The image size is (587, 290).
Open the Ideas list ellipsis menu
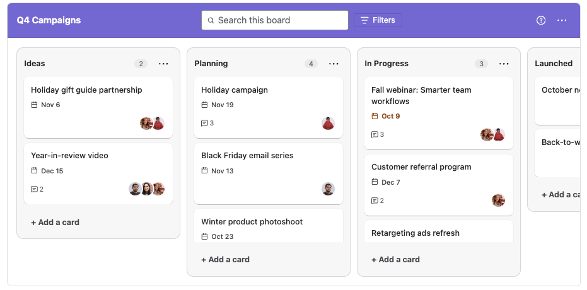click(x=163, y=64)
